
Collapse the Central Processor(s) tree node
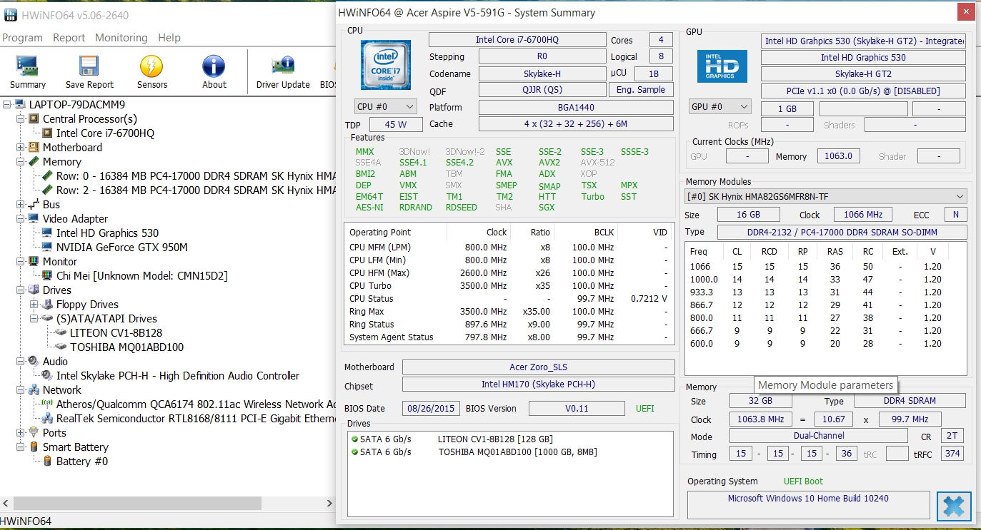click(x=20, y=119)
